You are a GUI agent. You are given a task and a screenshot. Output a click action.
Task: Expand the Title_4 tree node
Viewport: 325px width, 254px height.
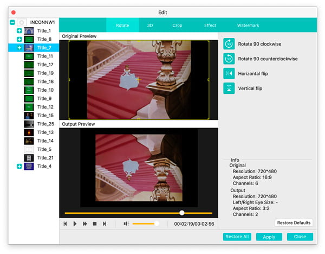19,166
